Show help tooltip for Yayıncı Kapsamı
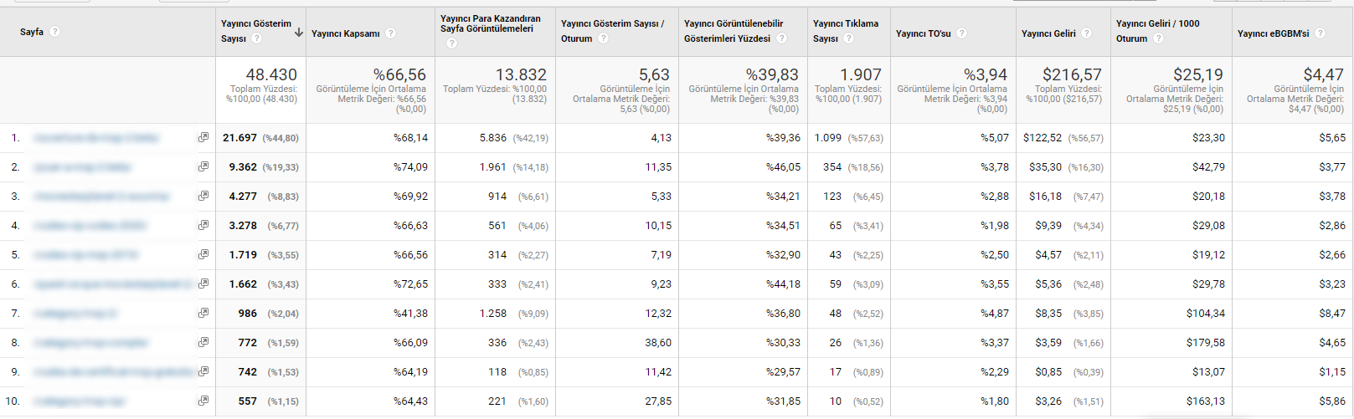The width and height of the screenshot is (1354, 419). coord(391,33)
